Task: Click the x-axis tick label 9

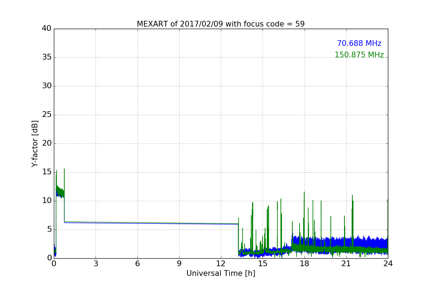Action: (179, 263)
